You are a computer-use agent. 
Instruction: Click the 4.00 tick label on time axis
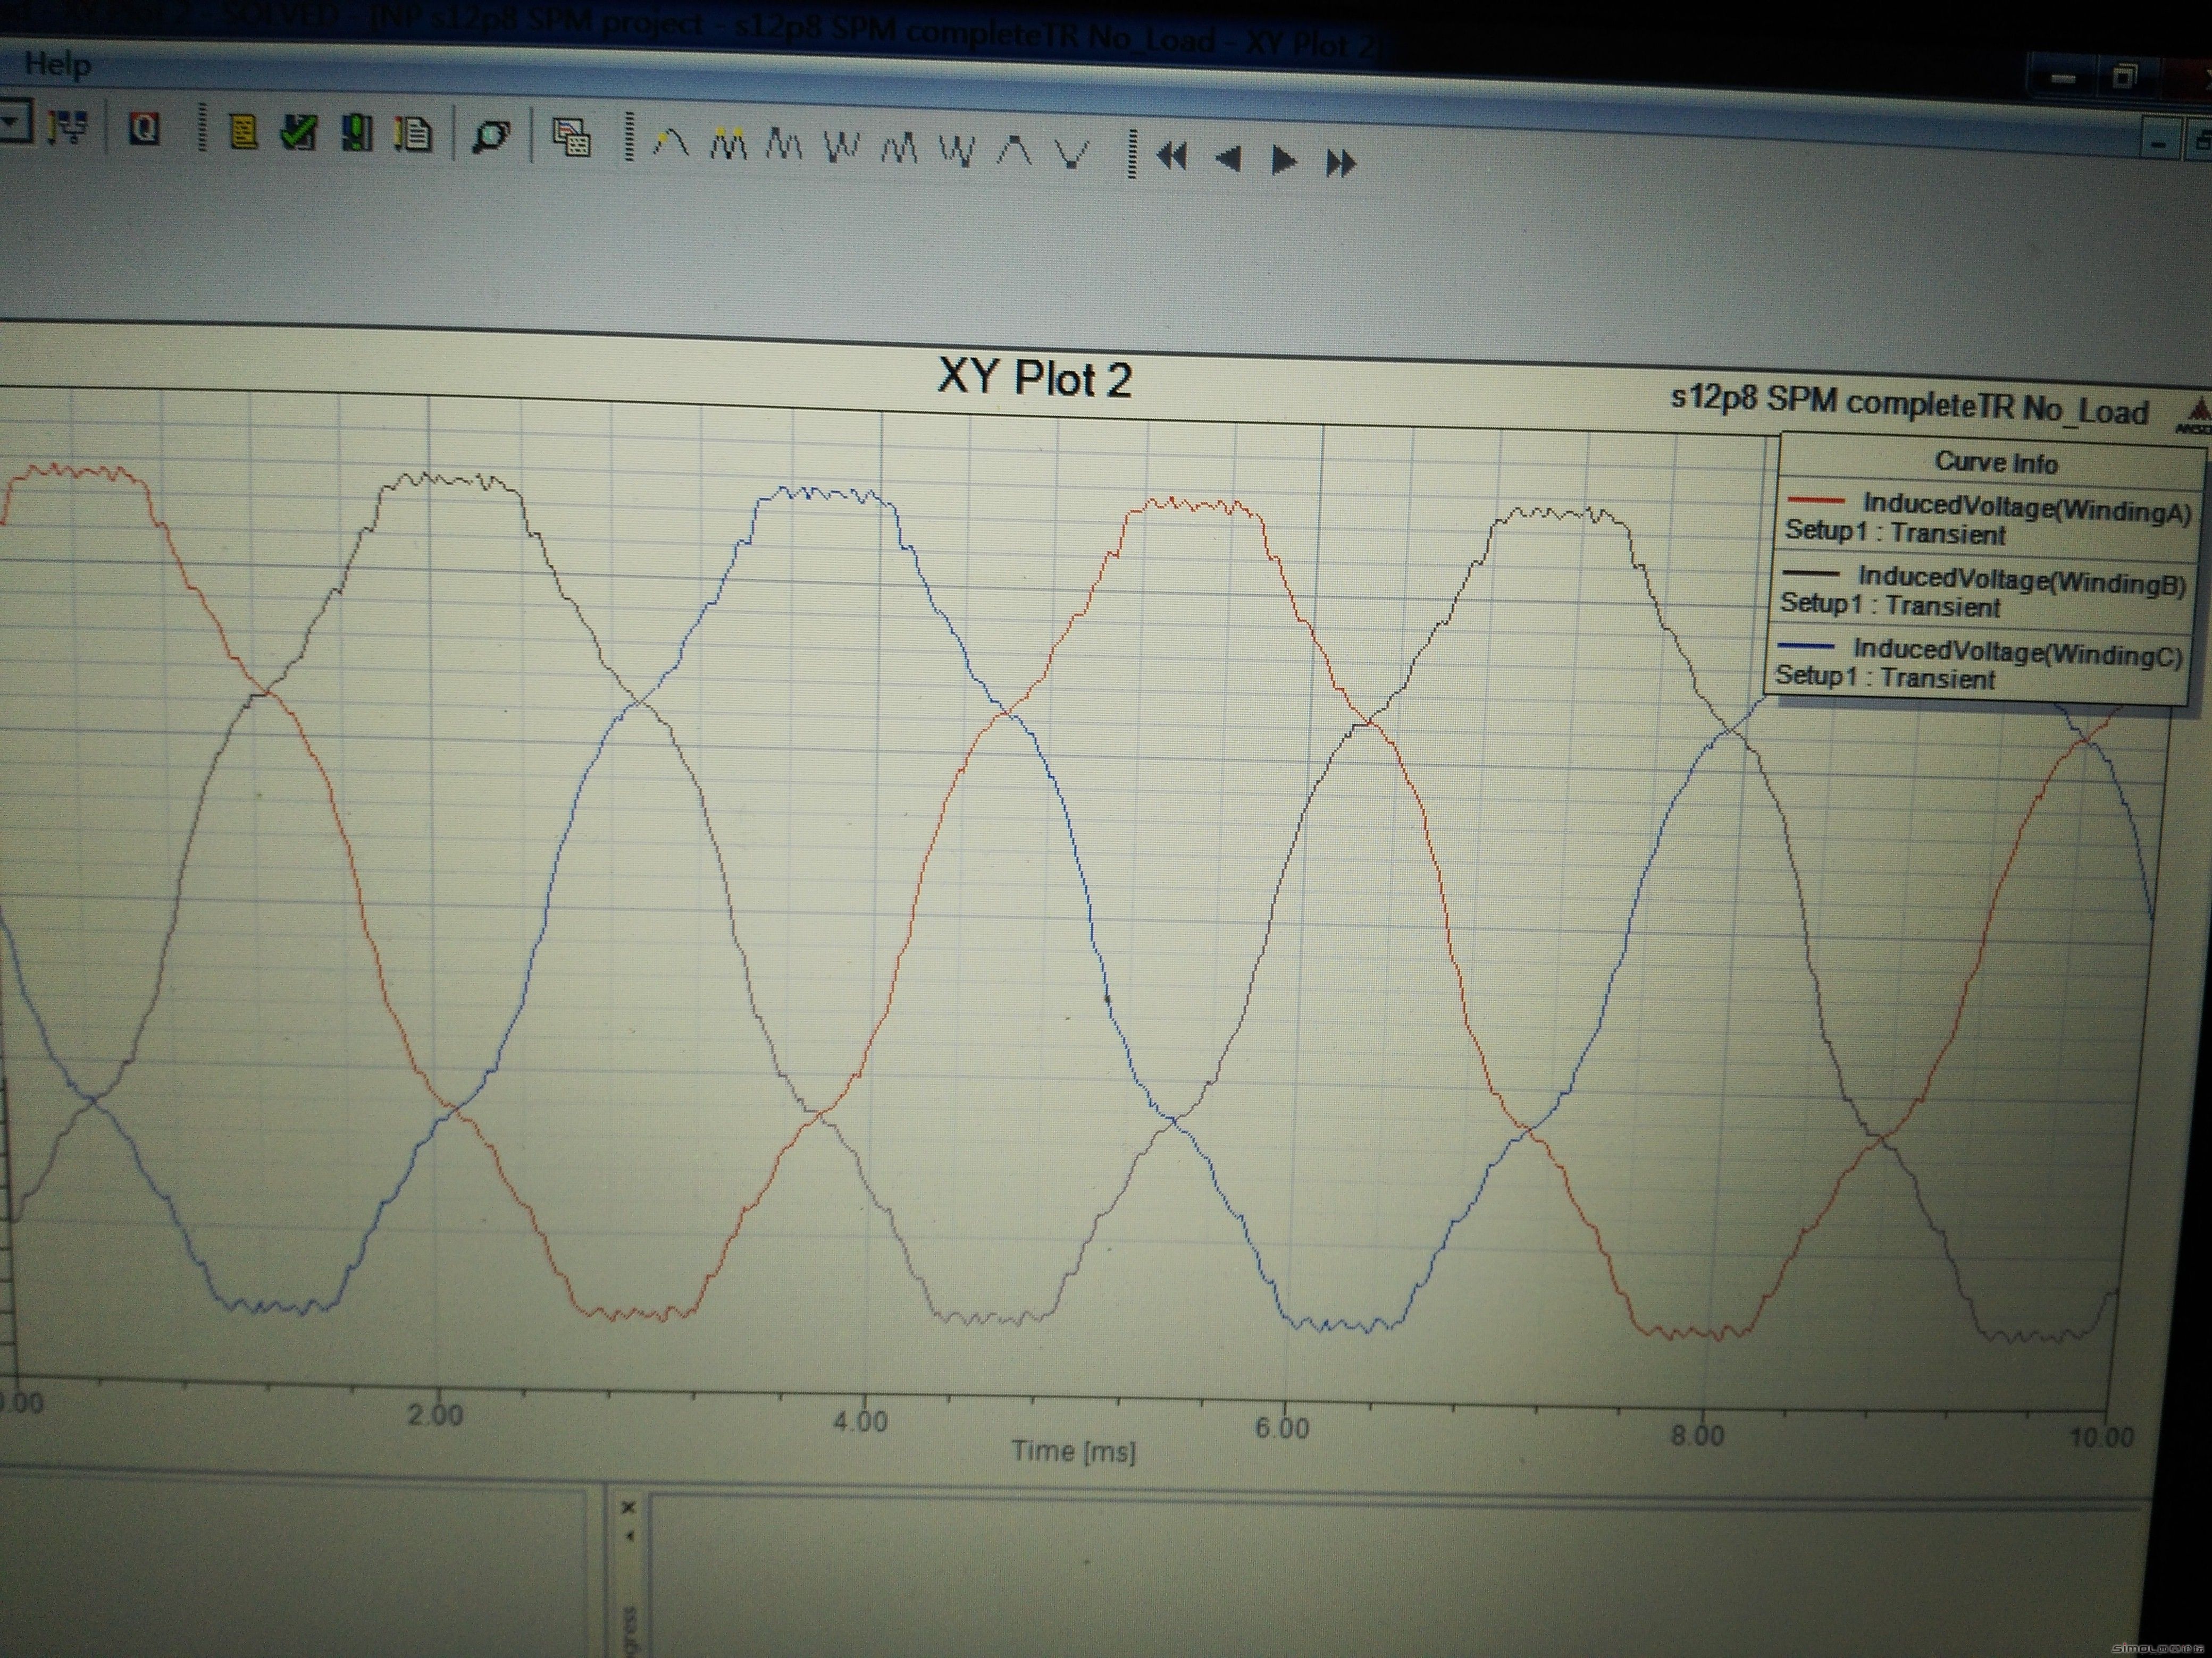(860, 1421)
